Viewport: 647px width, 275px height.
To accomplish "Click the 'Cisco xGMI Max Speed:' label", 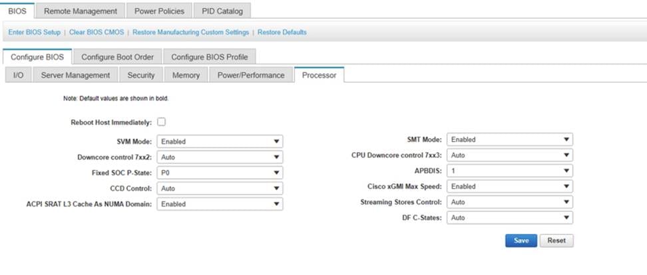I will (405, 187).
